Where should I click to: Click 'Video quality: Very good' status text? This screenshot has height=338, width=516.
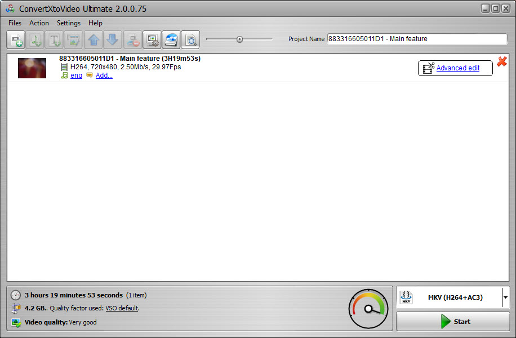60,322
